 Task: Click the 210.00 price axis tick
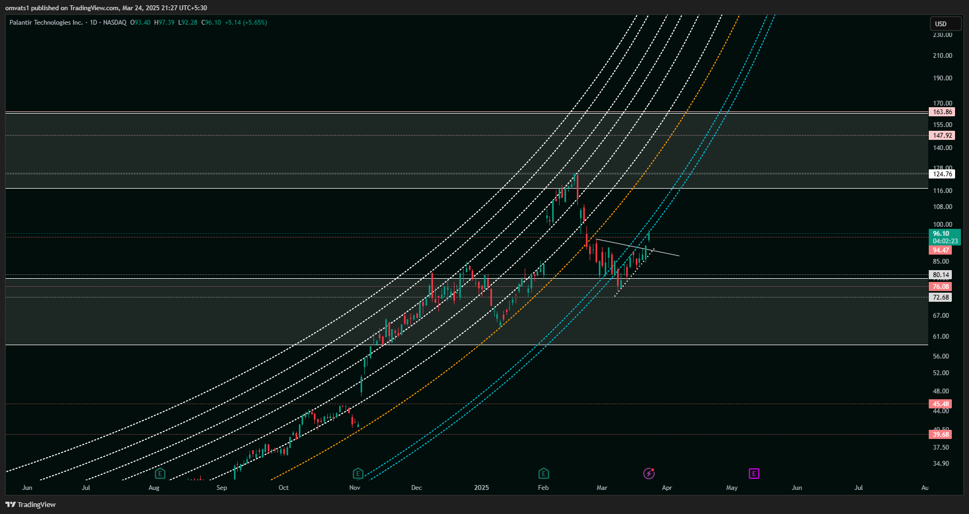coord(943,56)
